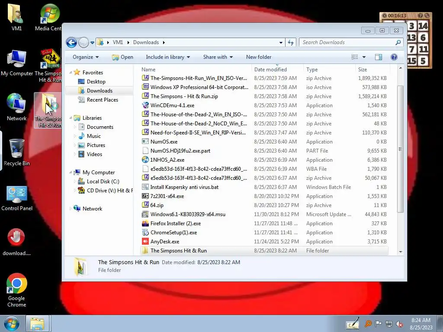Click Explorer taskbar button
443x332 pixels.
(38, 323)
